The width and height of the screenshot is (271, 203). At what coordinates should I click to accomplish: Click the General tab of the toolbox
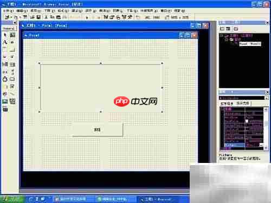click(9, 28)
